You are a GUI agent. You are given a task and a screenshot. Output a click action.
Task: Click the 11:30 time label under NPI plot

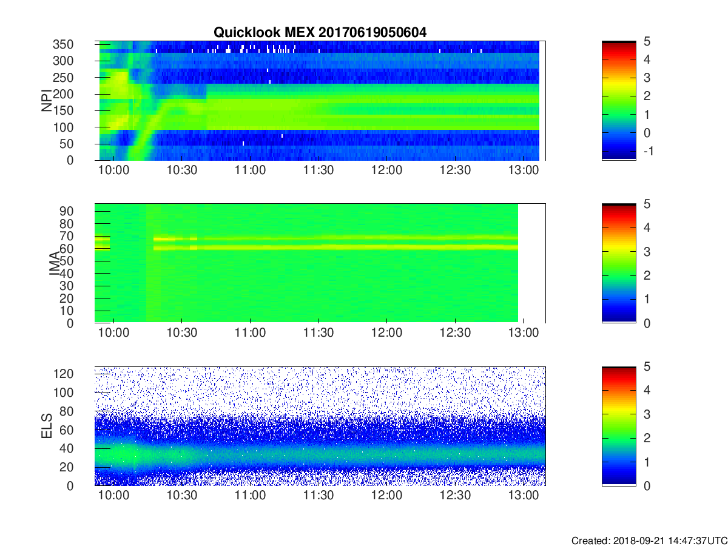coord(319,170)
